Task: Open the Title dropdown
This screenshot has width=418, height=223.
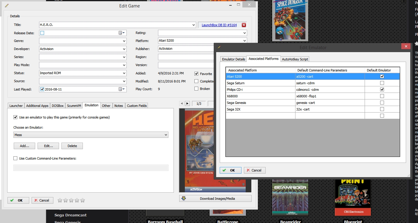Action: pos(194,25)
